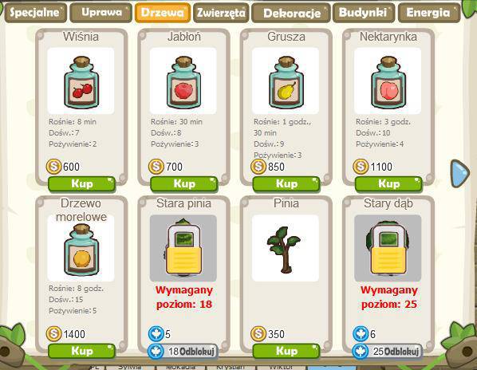The height and width of the screenshot is (370, 477).
Task: Click the locked Stara pinia padlock icon
Action: coord(183,247)
